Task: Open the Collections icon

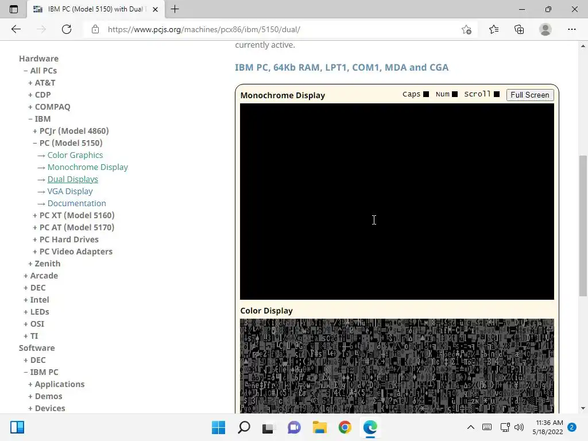Action: [519, 29]
